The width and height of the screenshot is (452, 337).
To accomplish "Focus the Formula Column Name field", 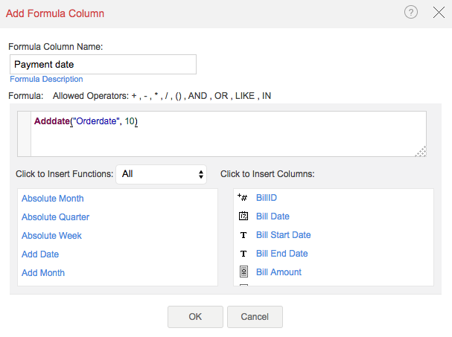I will pyautogui.click(x=103, y=65).
